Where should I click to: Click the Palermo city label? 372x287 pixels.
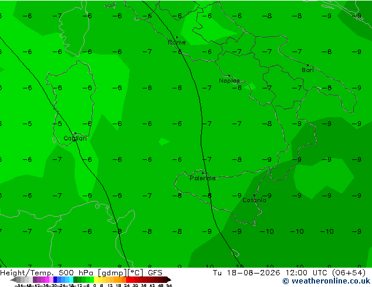tap(202, 178)
